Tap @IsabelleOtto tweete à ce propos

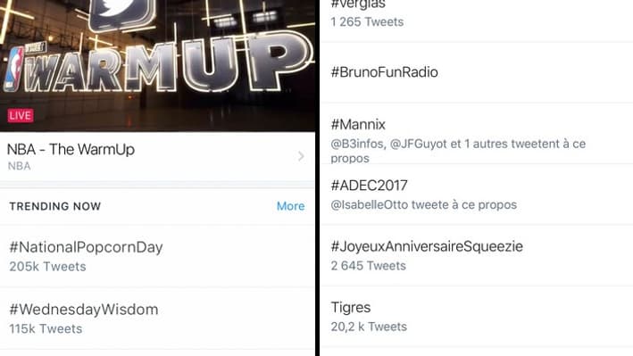coord(423,204)
